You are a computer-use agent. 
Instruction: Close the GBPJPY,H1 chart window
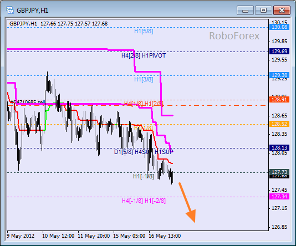(282, 11)
